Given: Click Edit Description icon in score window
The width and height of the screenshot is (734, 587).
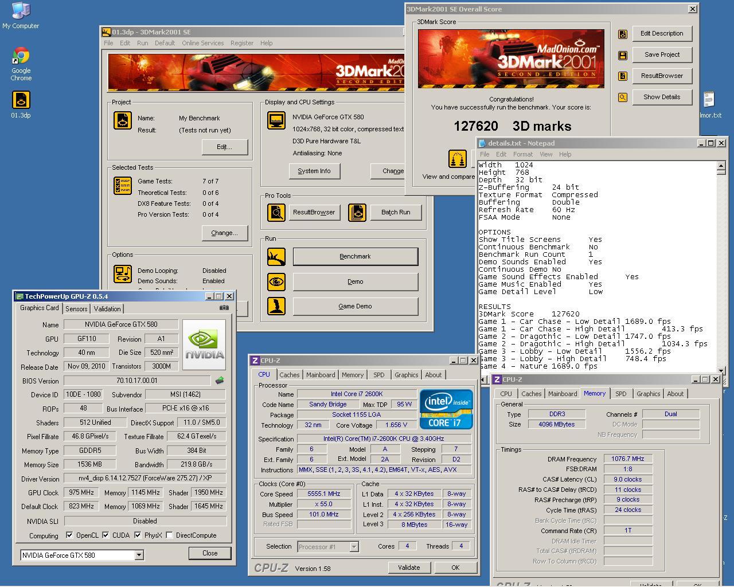Looking at the screenshot, I should [x=623, y=34].
